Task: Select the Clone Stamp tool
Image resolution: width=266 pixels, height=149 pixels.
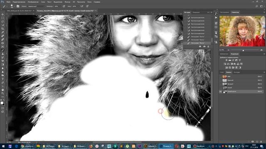Action: 2,54
